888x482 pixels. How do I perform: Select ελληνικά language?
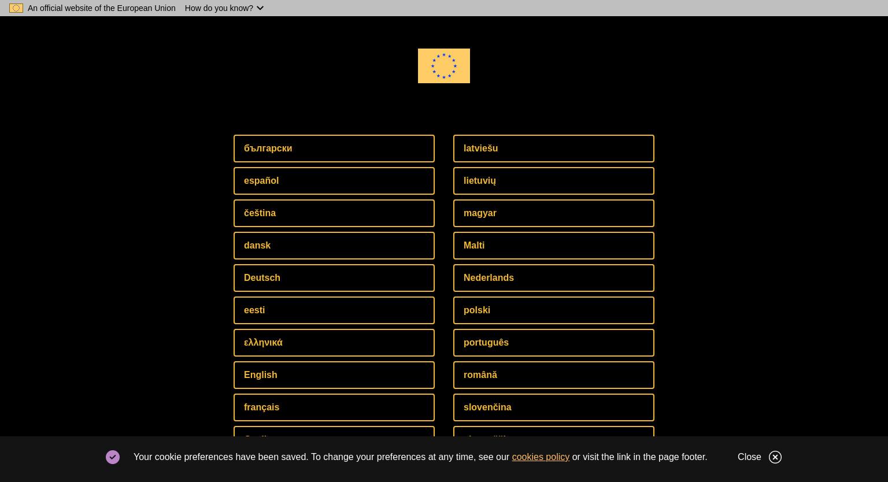(x=334, y=343)
